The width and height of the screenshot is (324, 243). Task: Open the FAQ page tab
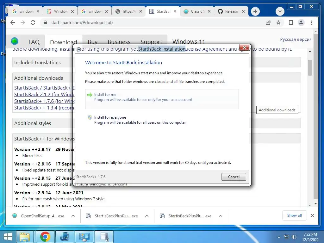tap(34, 42)
